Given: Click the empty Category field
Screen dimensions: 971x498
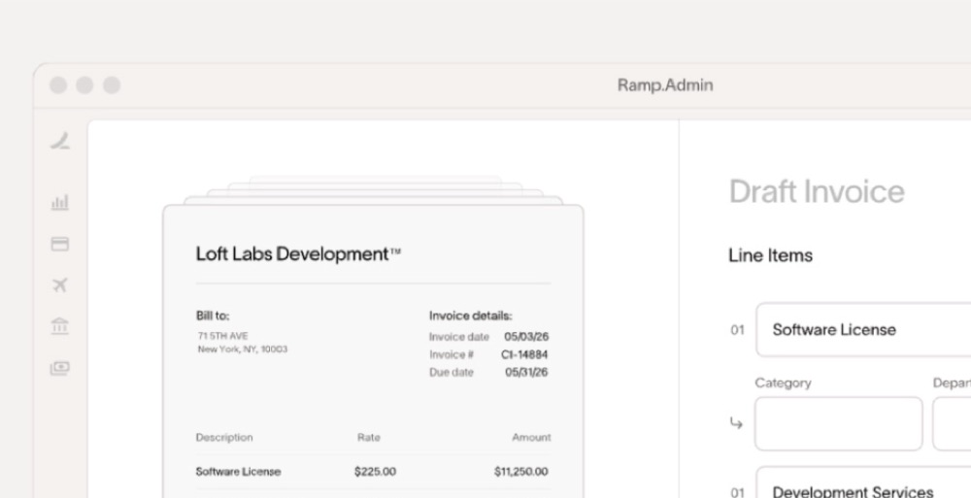Looking at the screenshot, I should (839, 423).
